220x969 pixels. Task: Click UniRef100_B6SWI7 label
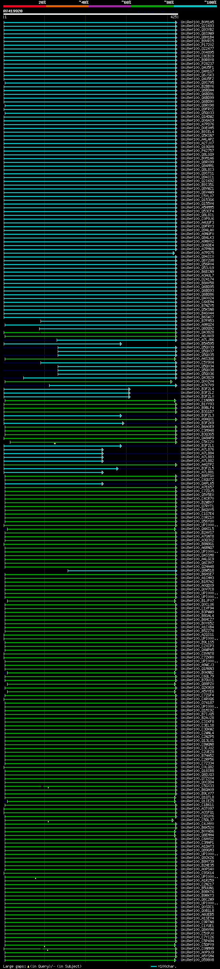(197, 317)
